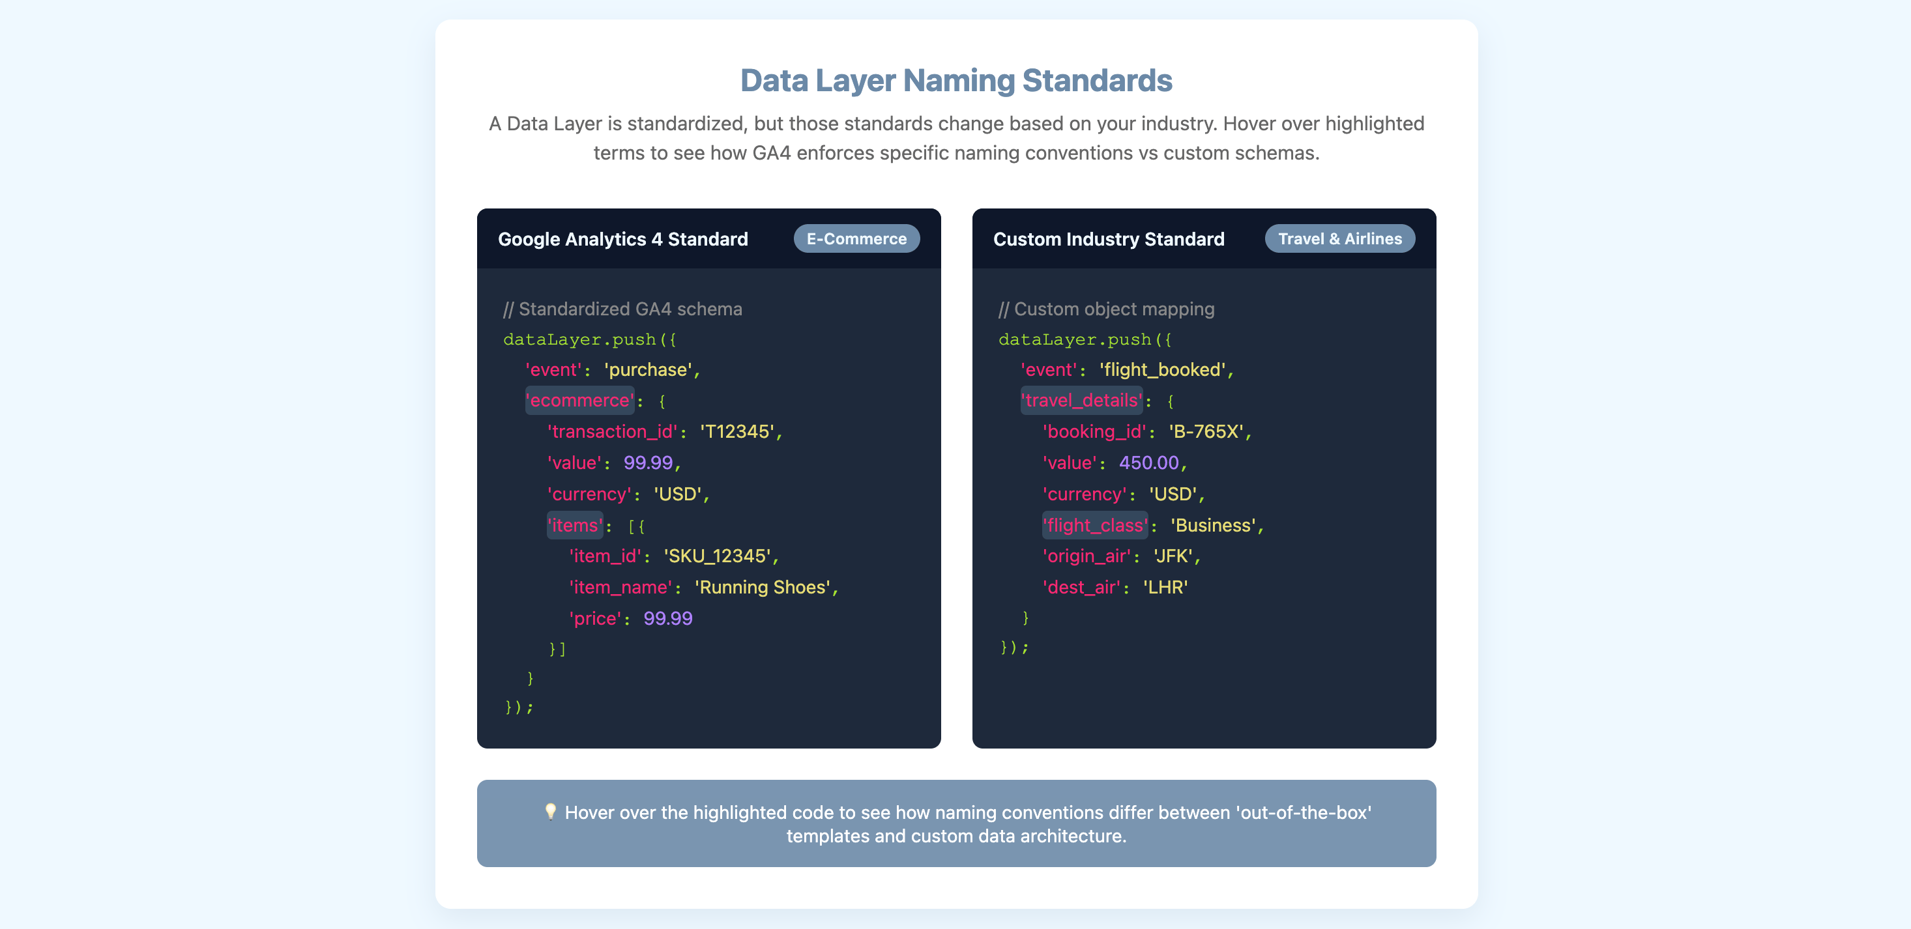Image resolution: width=1911 pixels, height=929 pixels.
Task: Click the 'origin_air' key
Action: [1087, 556]
